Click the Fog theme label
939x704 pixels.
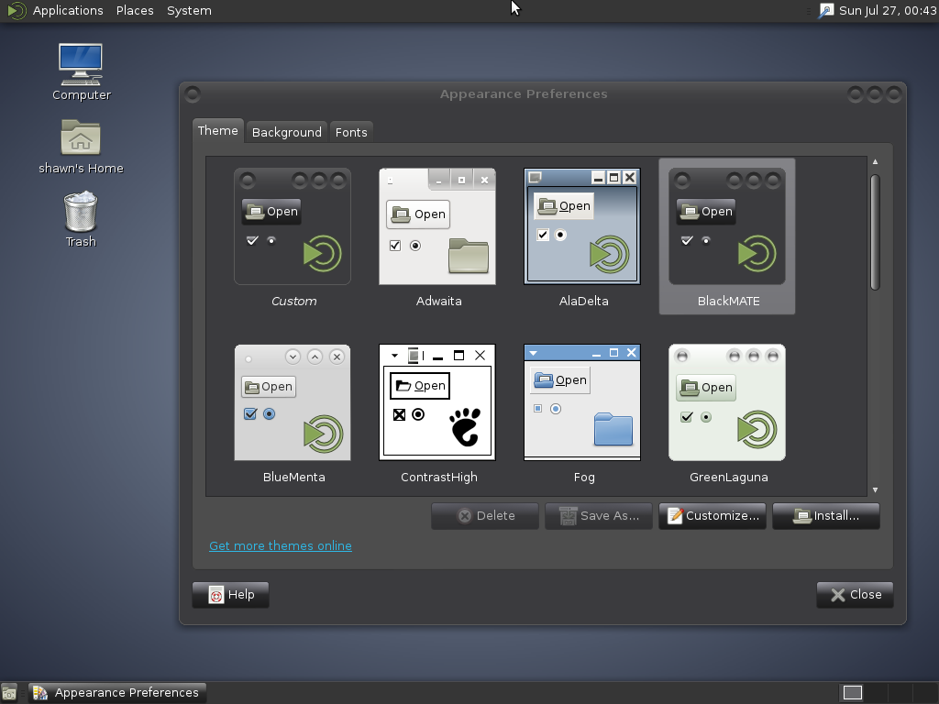click(x=584, y=477)
